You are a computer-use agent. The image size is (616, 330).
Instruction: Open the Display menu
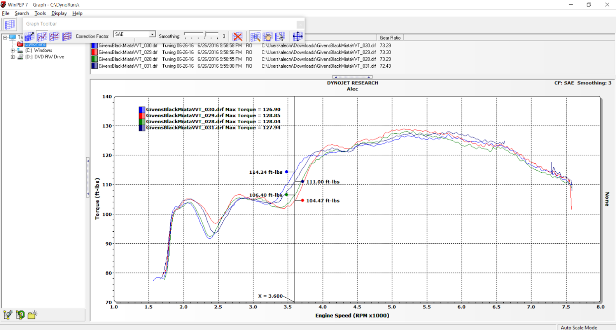tap(59, 13)
